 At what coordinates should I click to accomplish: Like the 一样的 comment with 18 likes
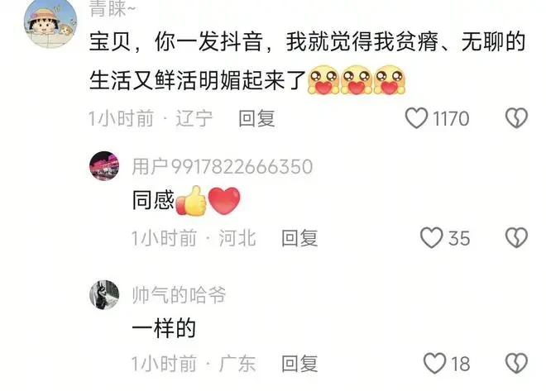tap(434, 363)
